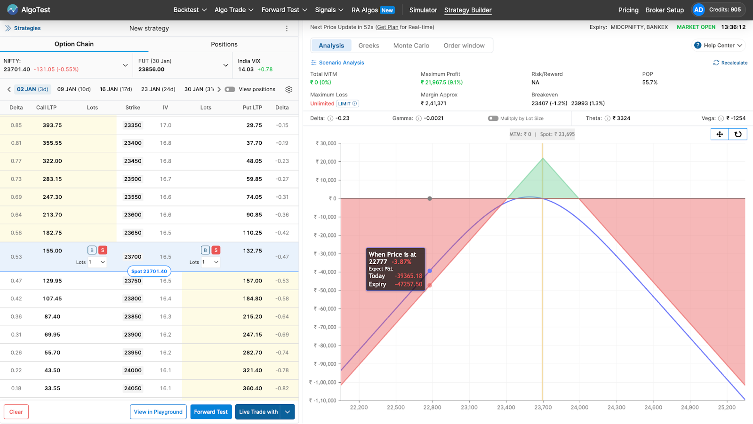Expand the Forward Test menu
This screenshot has height=424, width=753.
284,10
